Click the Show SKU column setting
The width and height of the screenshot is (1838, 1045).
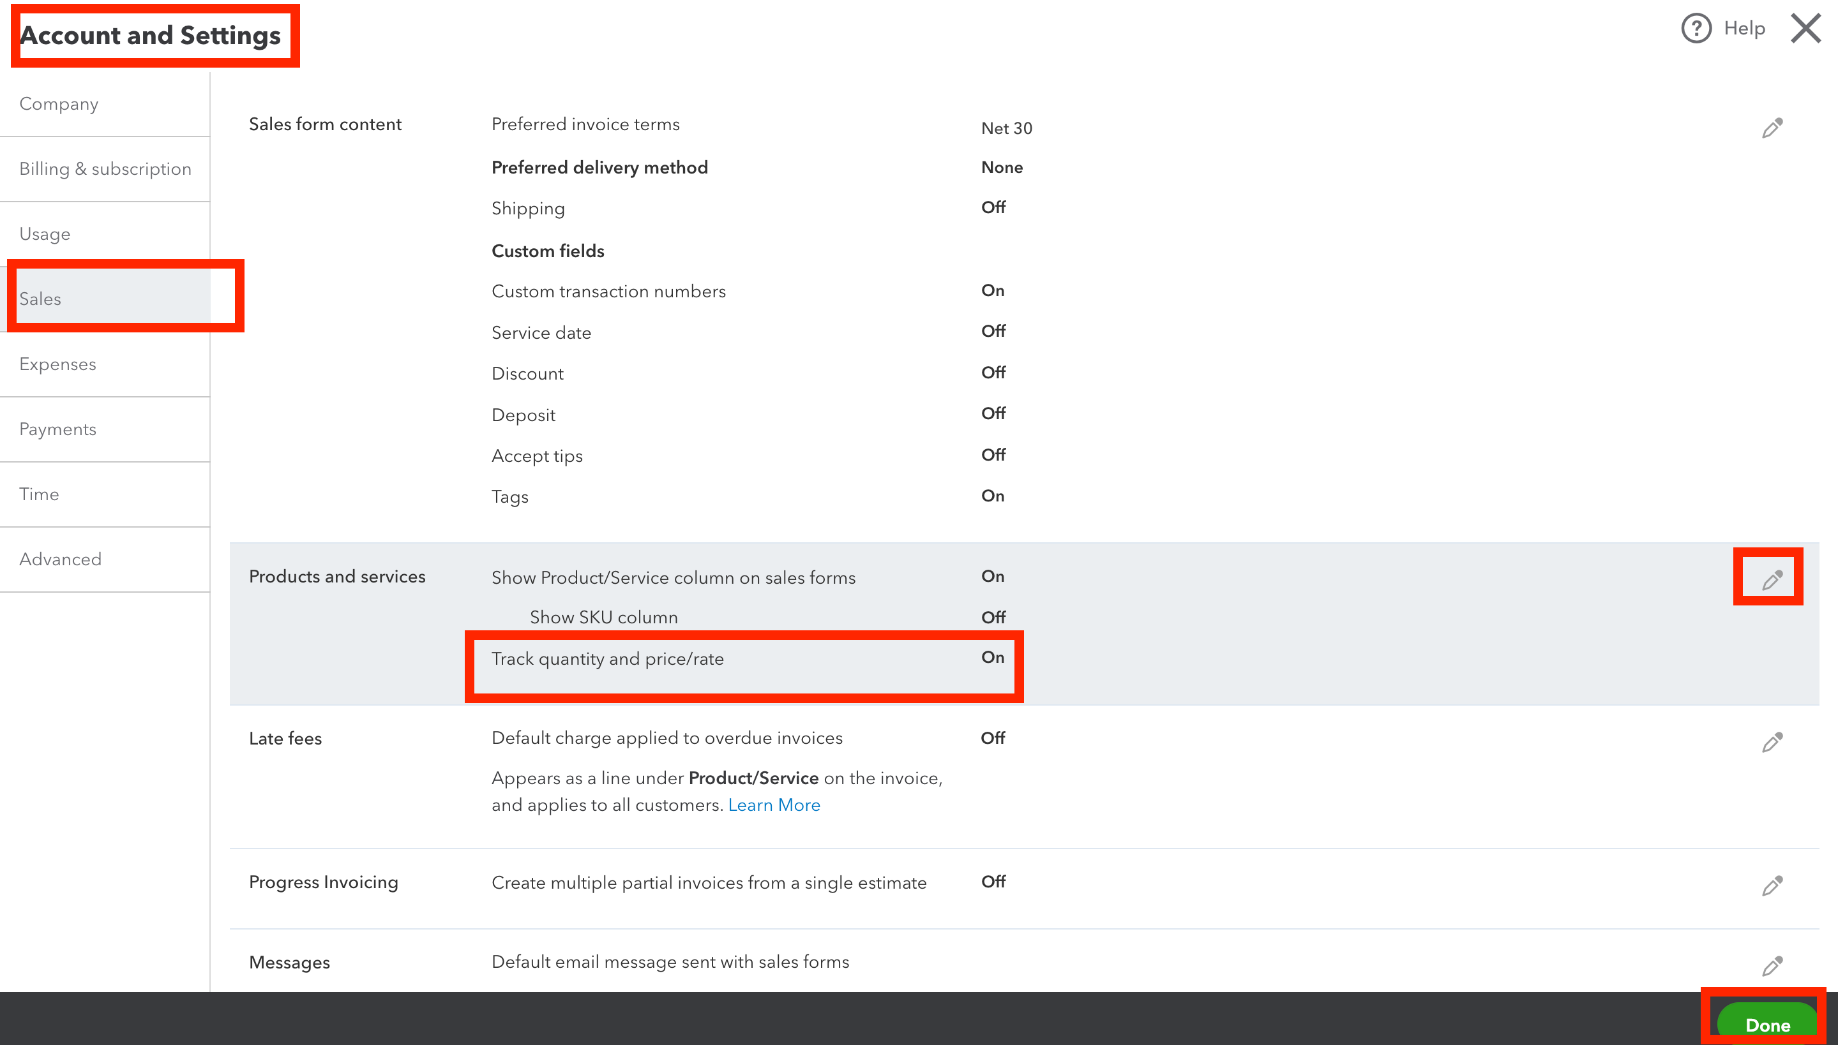coord(603,618)
